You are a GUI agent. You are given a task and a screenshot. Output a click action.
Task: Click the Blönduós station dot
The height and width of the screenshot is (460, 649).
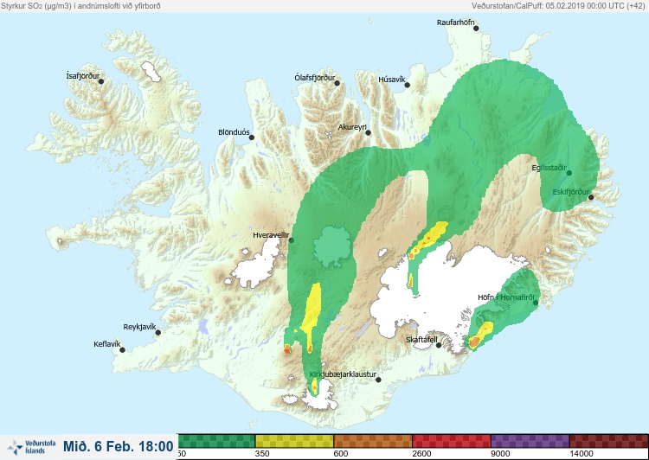[x=251, y=137]
